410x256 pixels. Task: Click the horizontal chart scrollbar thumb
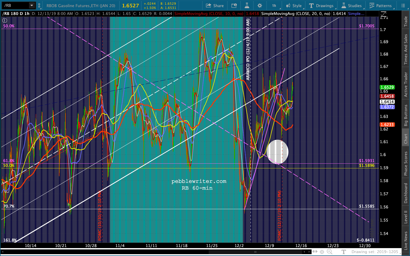point(255,252)
